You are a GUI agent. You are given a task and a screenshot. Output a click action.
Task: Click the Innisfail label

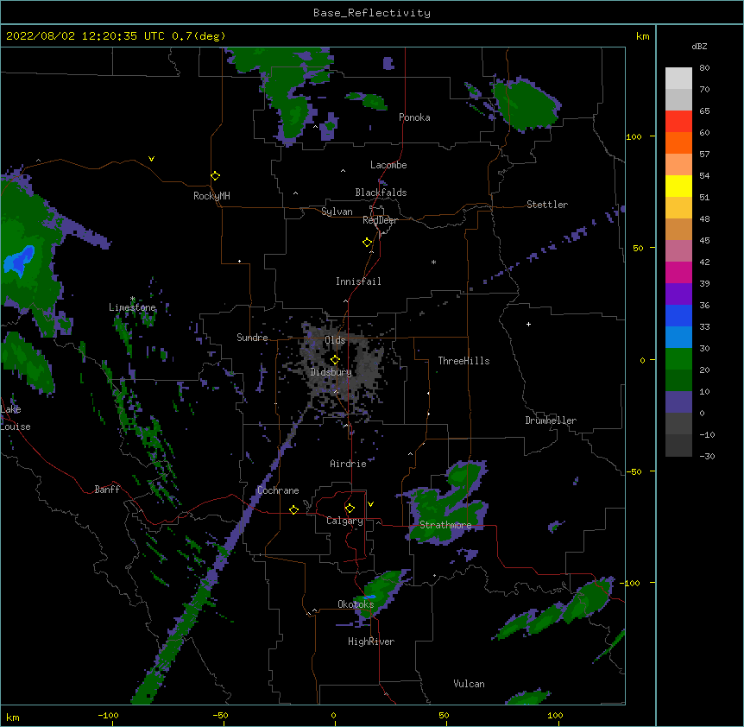(x=358, y=281)
